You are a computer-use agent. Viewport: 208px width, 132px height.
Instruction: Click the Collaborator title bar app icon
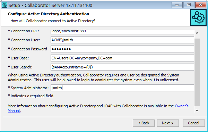point(5,5)
